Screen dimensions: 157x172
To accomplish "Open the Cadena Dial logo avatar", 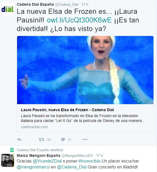I will pos(8,9).
